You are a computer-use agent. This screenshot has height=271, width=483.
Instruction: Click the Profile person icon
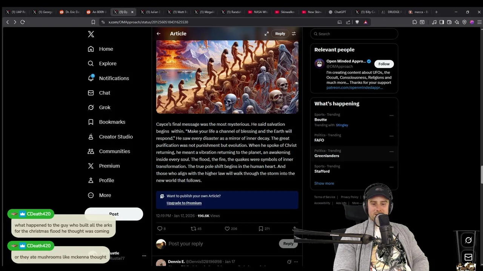coord(91,180)
